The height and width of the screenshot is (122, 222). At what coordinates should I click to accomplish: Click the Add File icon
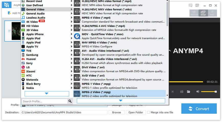pos(9,13)
